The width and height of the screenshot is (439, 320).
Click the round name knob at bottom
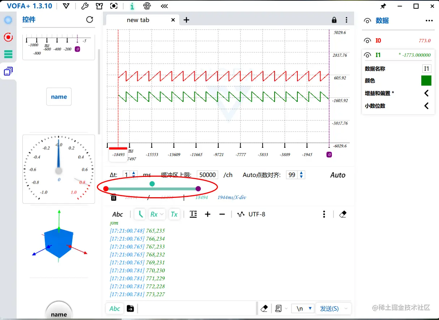coord(59,311)
